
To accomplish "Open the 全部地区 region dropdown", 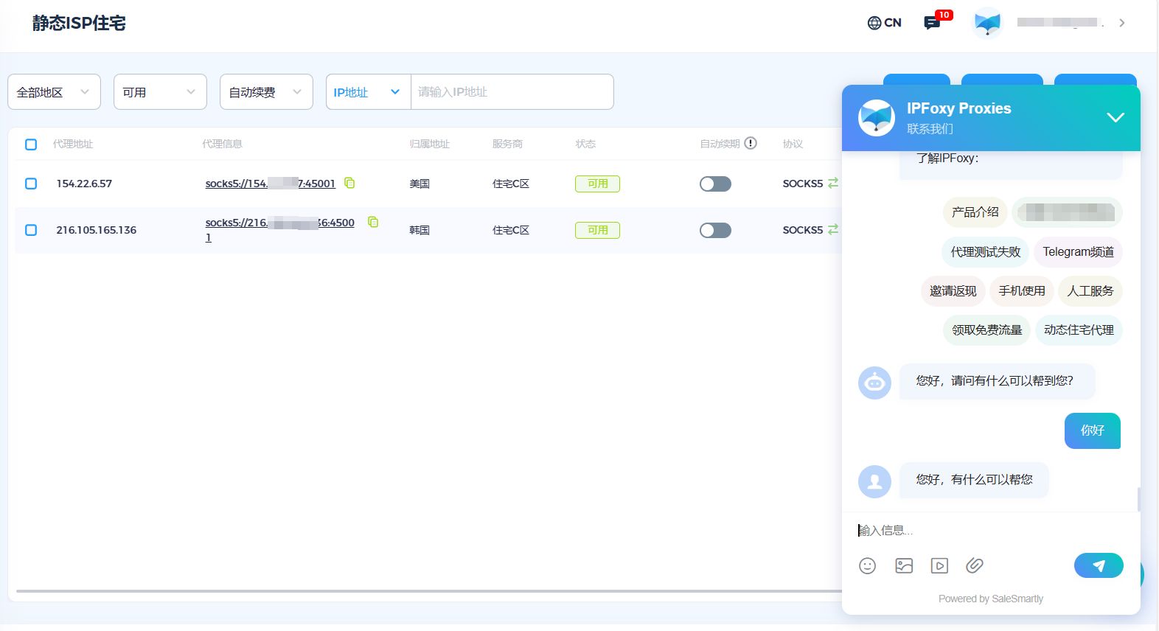I will pos(54,92).
